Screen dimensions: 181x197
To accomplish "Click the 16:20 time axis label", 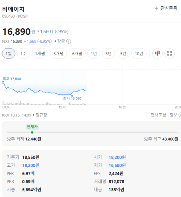I will coord(122,107).
